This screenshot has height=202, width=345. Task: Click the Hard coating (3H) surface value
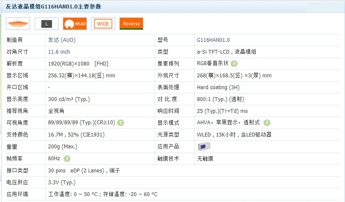[x=218, y=87]
